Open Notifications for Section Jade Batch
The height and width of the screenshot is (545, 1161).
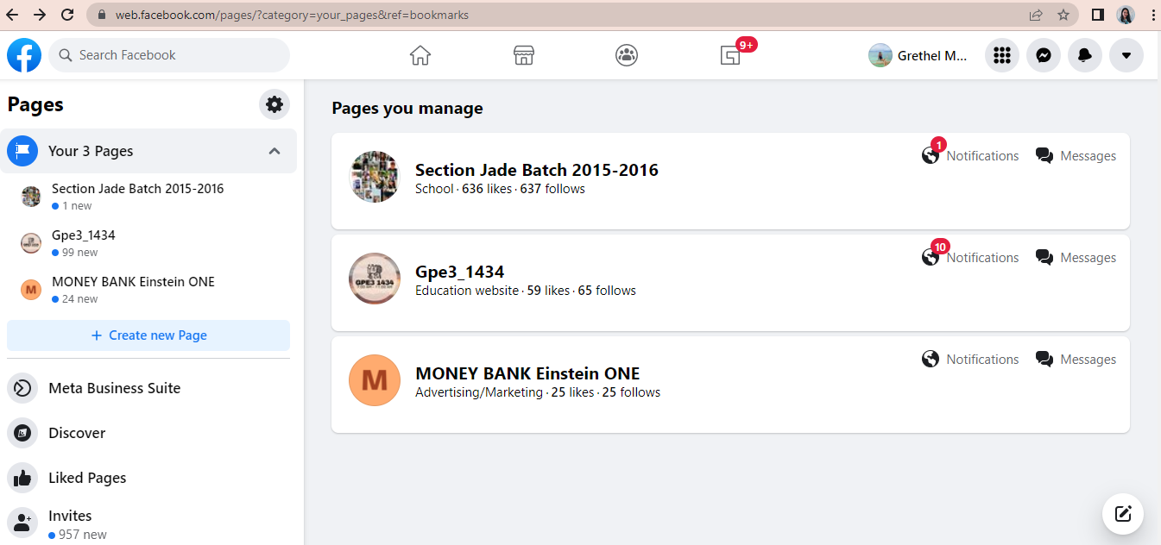(x=970, y=155)
